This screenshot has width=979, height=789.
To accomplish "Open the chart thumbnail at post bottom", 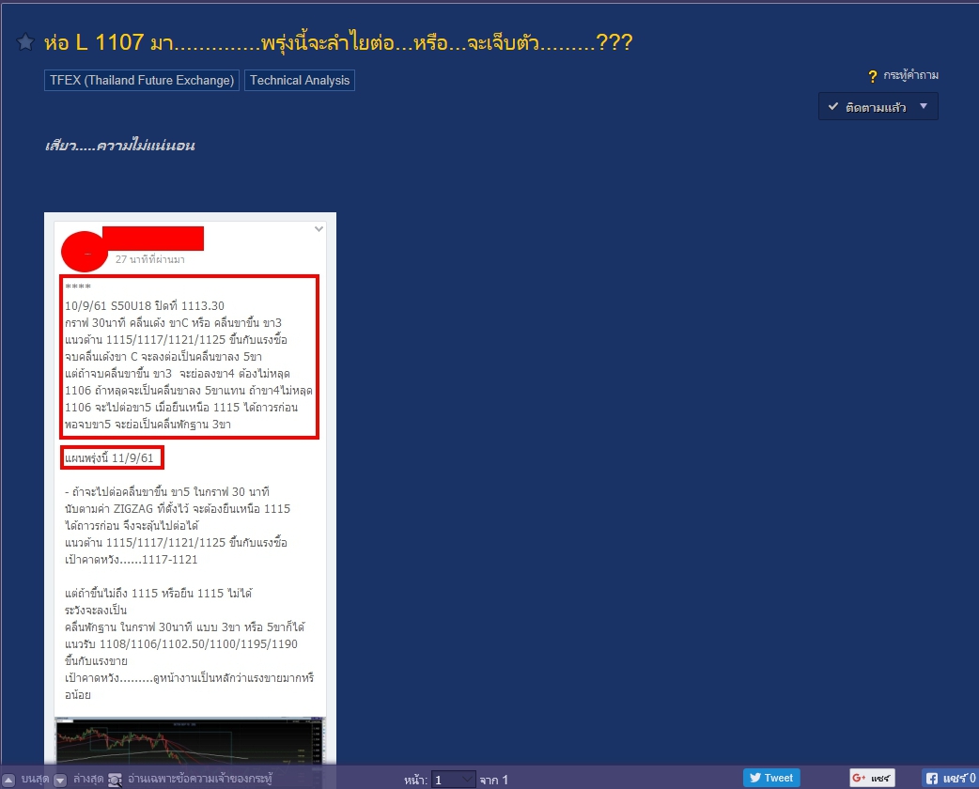I will pos(191,741).
